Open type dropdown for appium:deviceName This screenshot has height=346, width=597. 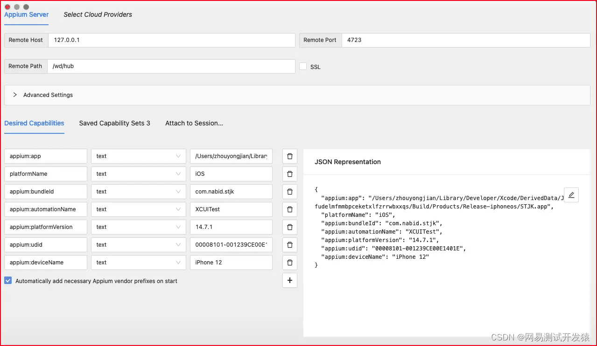point(139,263)
